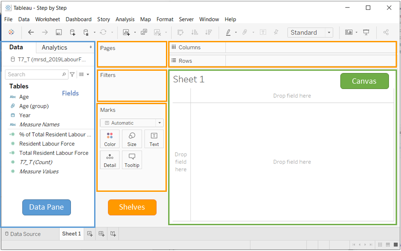The image size is (401, 251).
Task: Click the Show/Hide Cards toolbar icon
Action: (x=349, y=32)
